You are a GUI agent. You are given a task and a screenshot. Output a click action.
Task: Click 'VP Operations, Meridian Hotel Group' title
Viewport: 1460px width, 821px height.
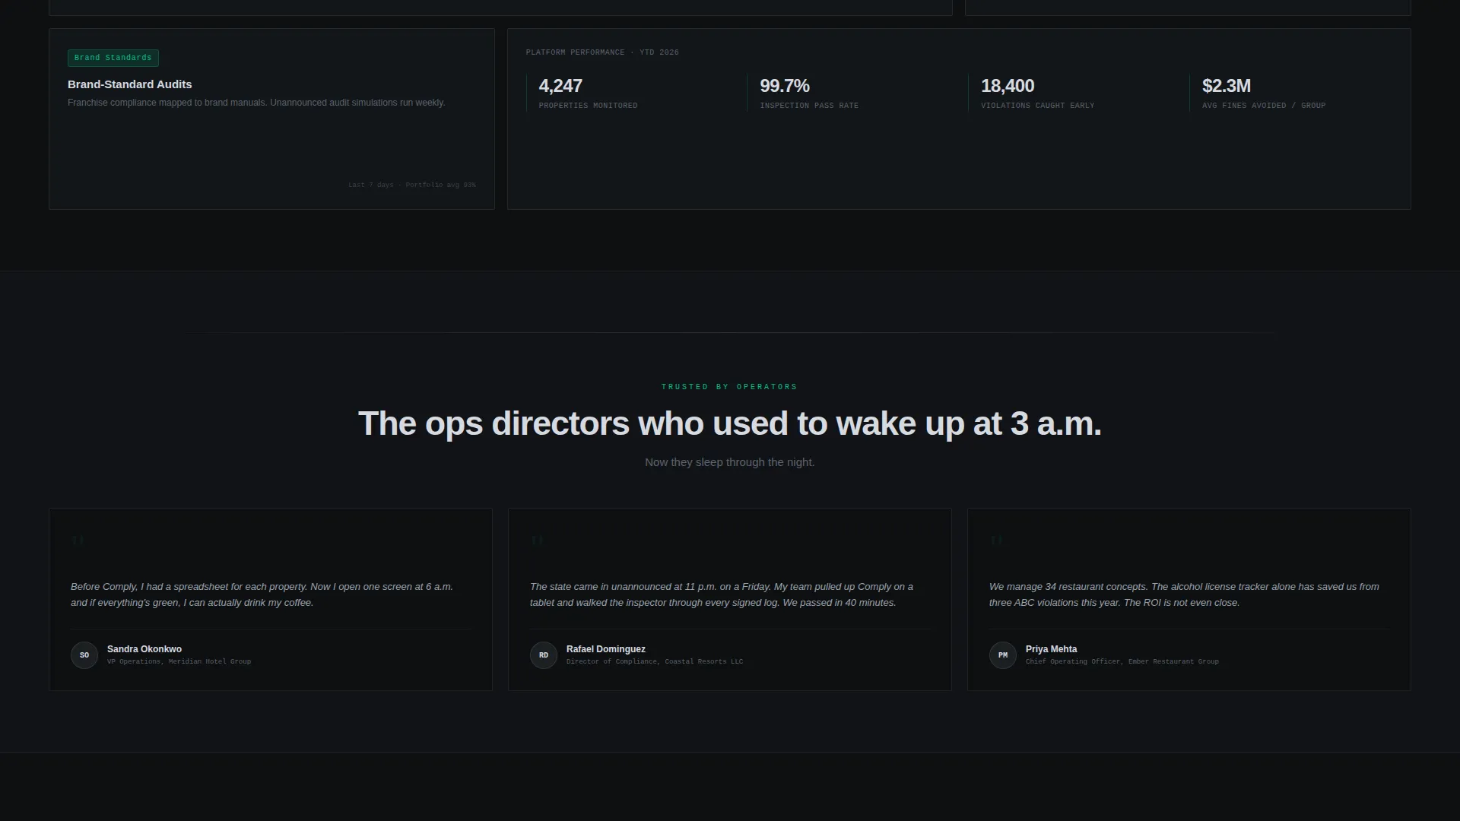[179, 661]
